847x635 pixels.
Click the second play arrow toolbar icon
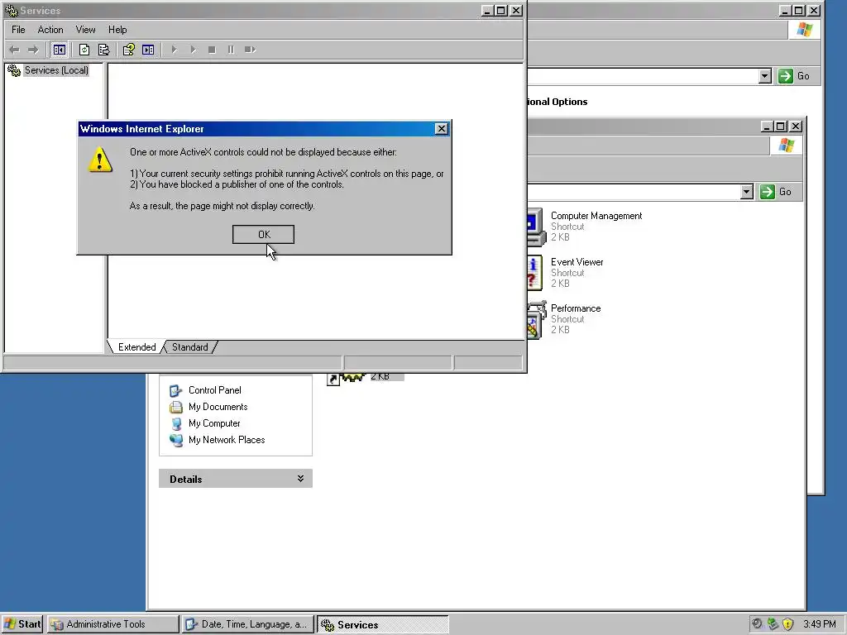[x=193, y=50]
